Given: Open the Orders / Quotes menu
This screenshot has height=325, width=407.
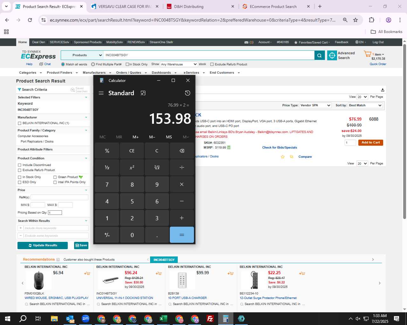Looking at the screenshot, I should [x=131, y=73].
